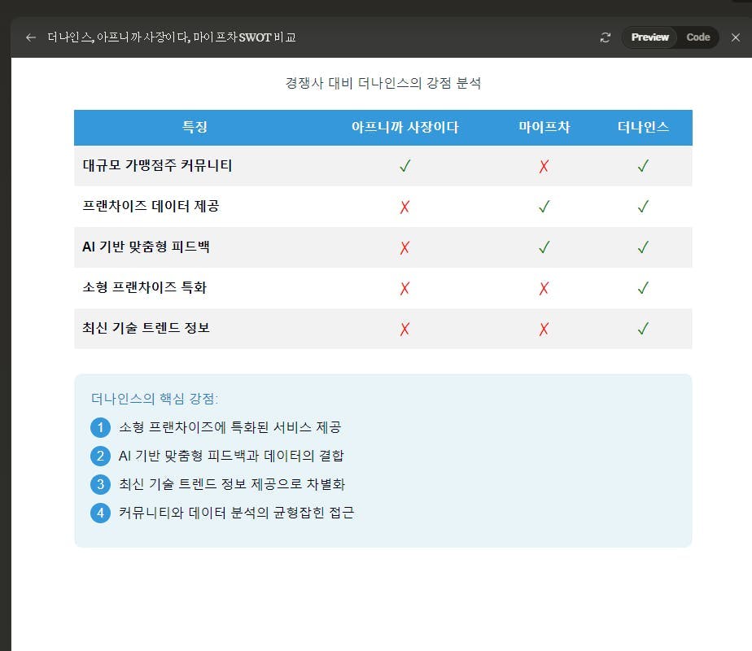Click the heading 경쟁사 대비 더나인스의 강점 분석
752x651 pixels.
(383, 83)
